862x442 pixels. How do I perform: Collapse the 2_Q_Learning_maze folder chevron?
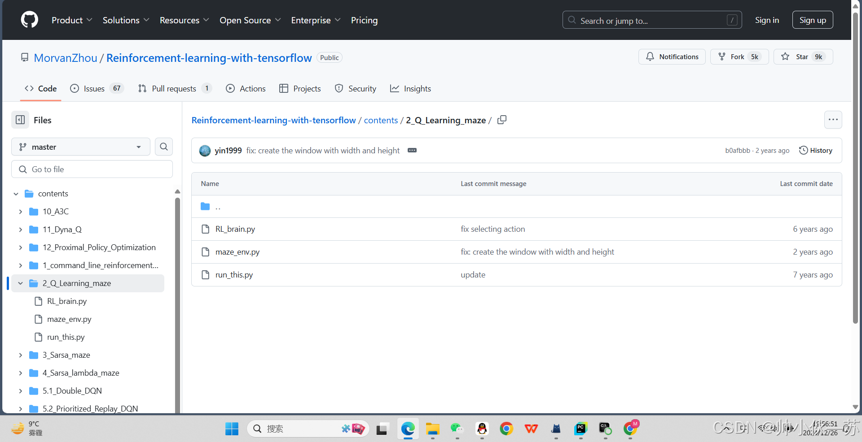pos(21,283)
